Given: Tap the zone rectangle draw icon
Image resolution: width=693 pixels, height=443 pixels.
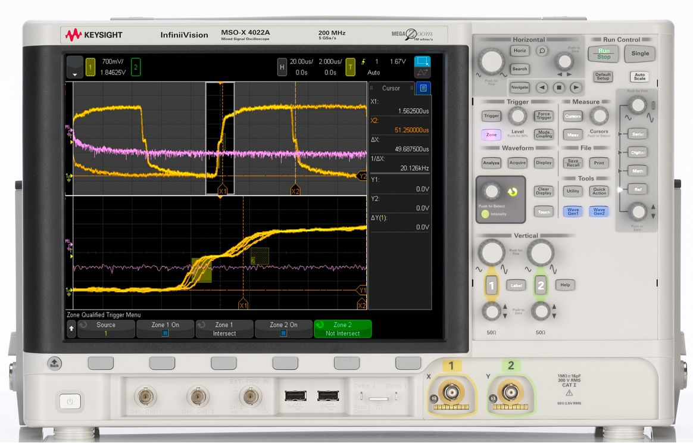Looking at the screenshot, I should pos(422,62).
